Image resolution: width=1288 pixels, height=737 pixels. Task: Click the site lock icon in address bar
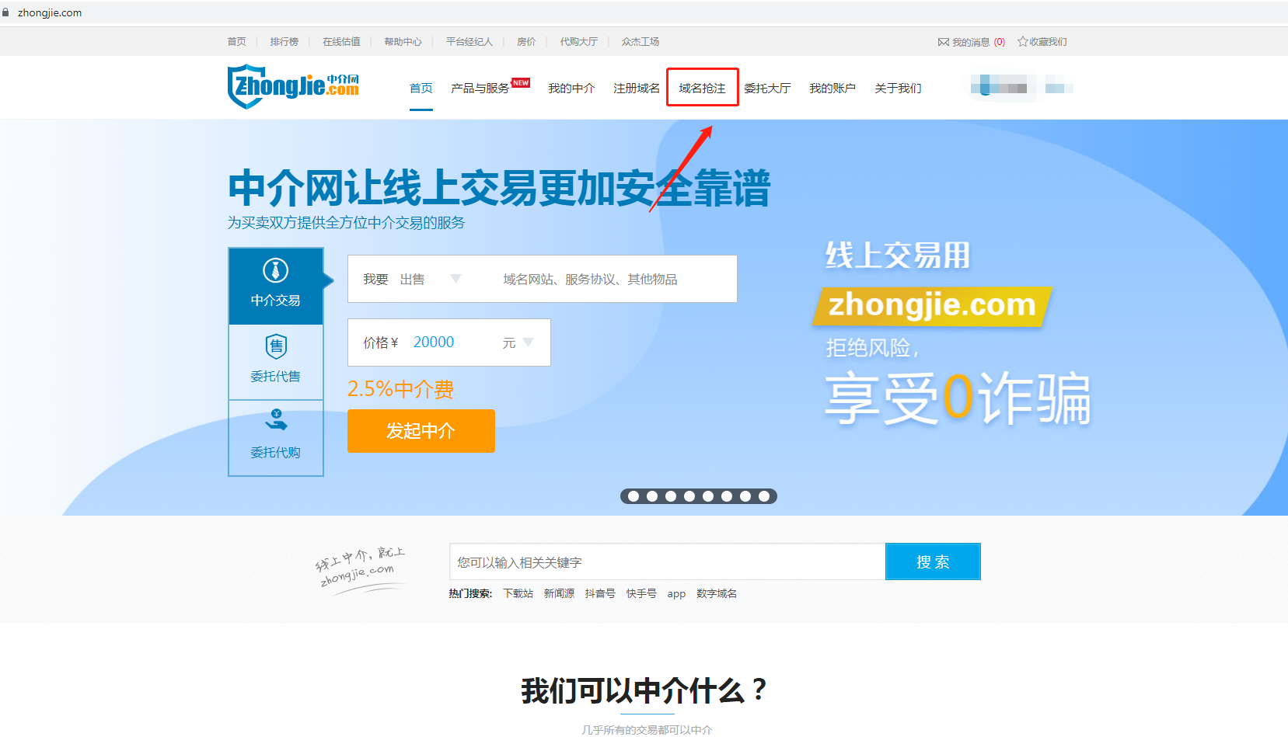pyautogui.click(x=6, y=12)
